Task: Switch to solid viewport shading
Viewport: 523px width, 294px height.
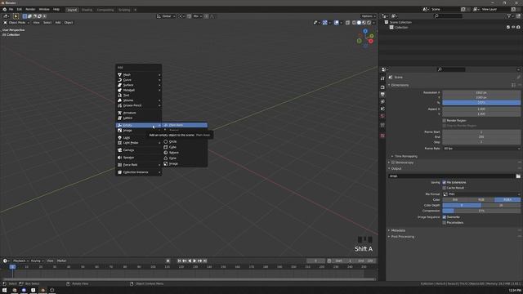Action: point(359,23)
